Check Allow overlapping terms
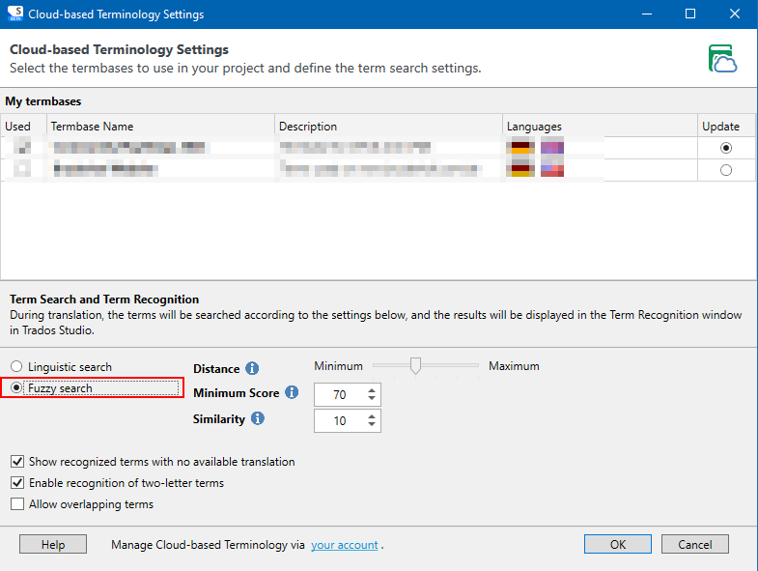This screenshot has width=758, height=571. [17, 504]
